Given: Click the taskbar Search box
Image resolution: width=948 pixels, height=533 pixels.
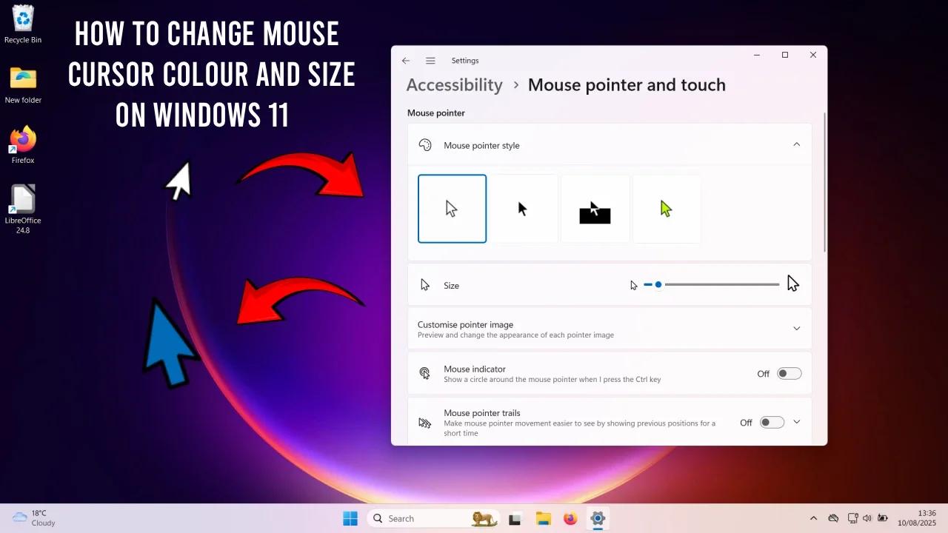Looking at the screenshot, I should tap(434, 518).
